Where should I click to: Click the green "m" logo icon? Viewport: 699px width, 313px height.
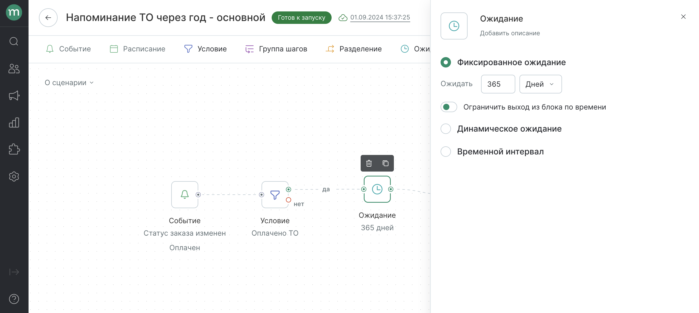tap(14, 12)
